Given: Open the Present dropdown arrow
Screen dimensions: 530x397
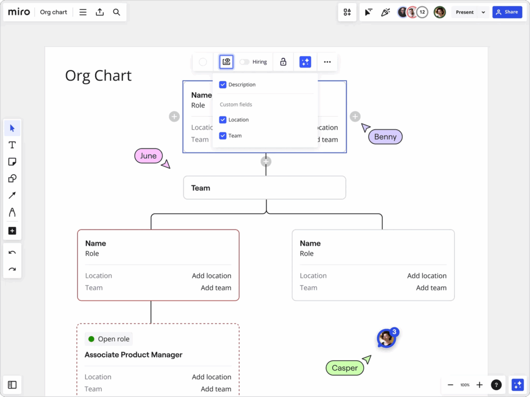Looking at the screenshot, I should click(x=483, y=12).
